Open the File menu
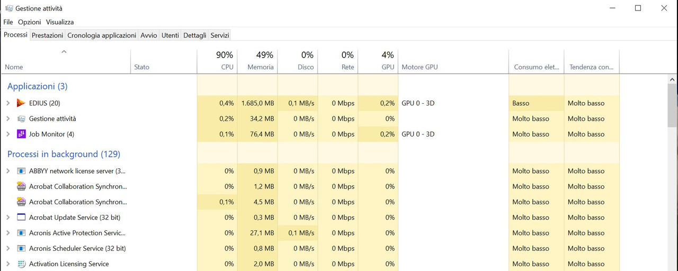The width and height of the screenshot is (678, 271). coord(8,22)
